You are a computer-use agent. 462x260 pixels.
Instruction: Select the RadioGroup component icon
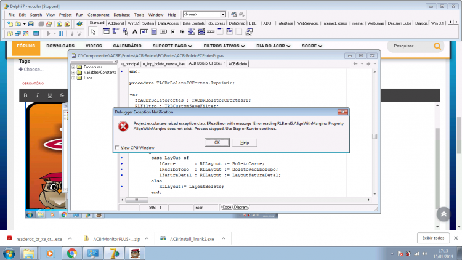[230, 31]
